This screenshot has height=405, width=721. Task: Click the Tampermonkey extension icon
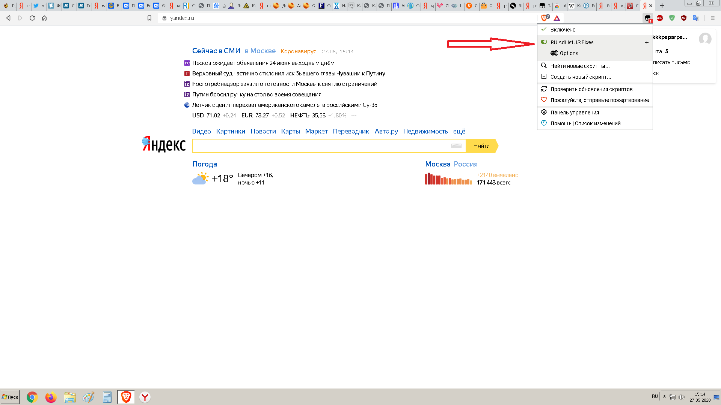pos(647,18)
